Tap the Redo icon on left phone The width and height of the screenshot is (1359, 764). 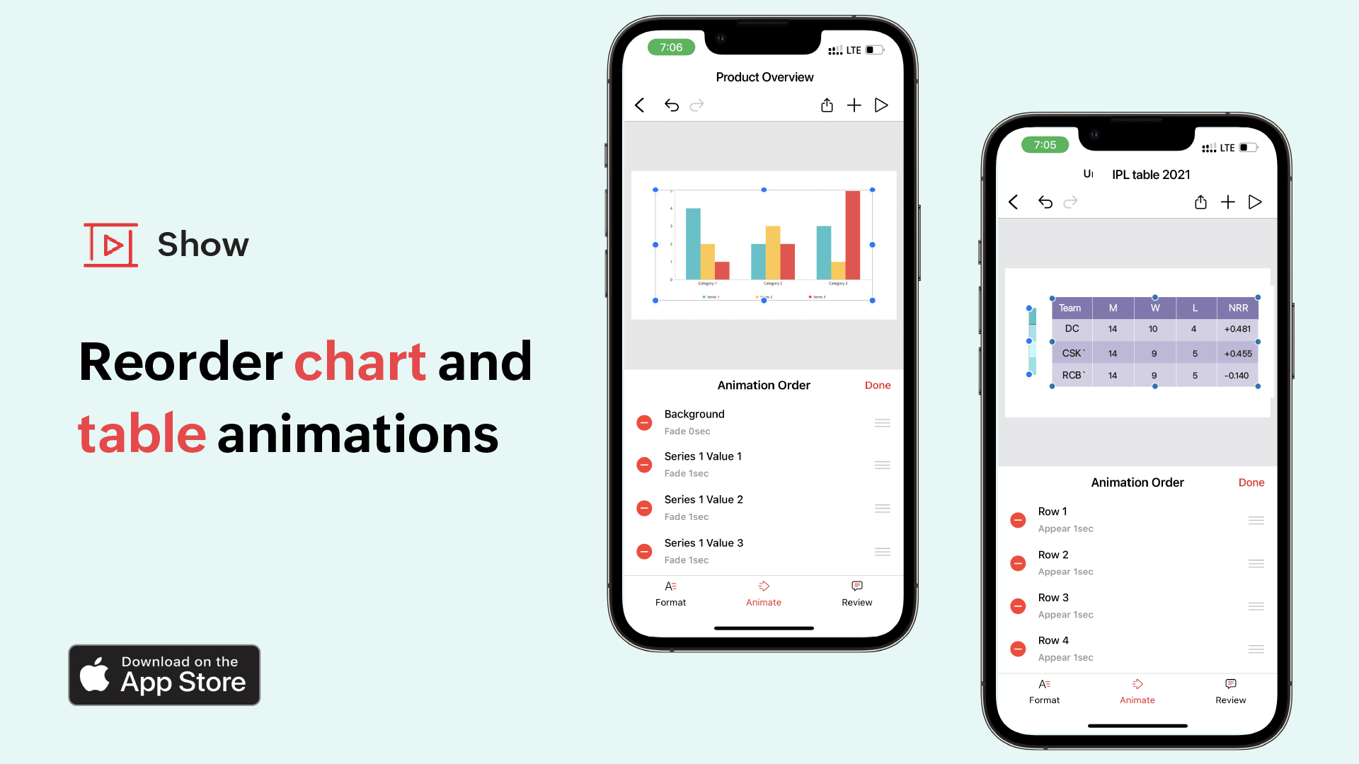click(699, 105)
